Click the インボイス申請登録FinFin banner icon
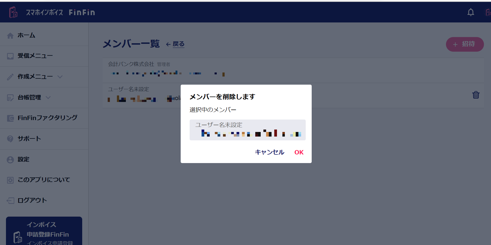The image size is (491, 245). pos(18,237)
